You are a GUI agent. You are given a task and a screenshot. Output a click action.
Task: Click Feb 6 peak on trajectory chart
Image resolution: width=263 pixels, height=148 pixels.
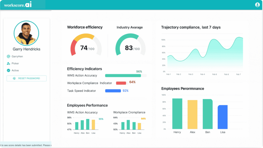click(214, 40)
